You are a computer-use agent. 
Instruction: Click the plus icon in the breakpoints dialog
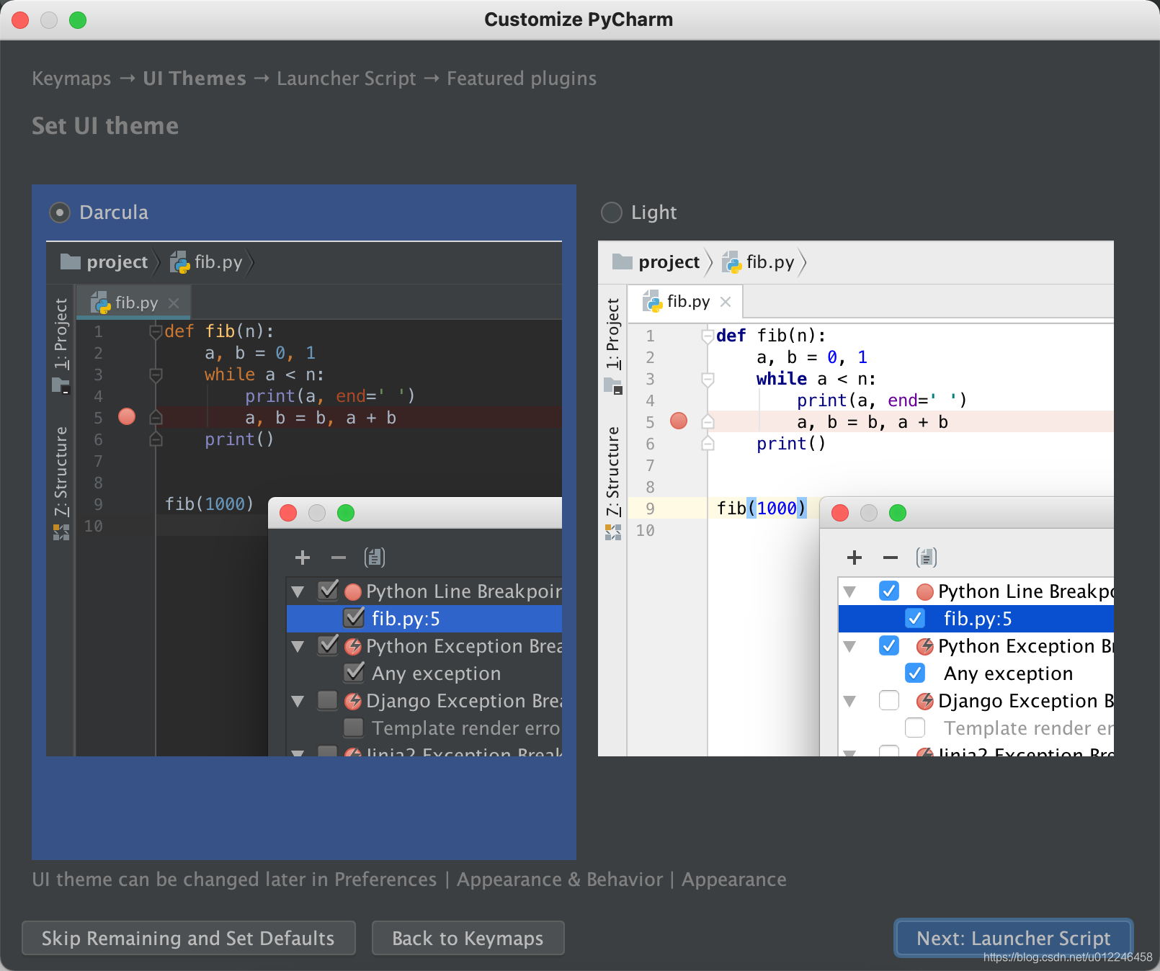303,557
